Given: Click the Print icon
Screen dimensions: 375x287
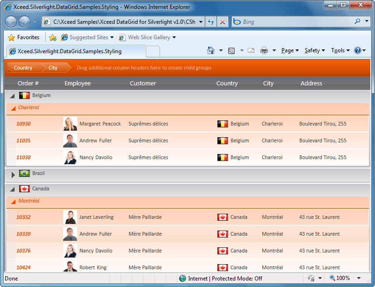Looking at the screenshot, I should [264, 50].
